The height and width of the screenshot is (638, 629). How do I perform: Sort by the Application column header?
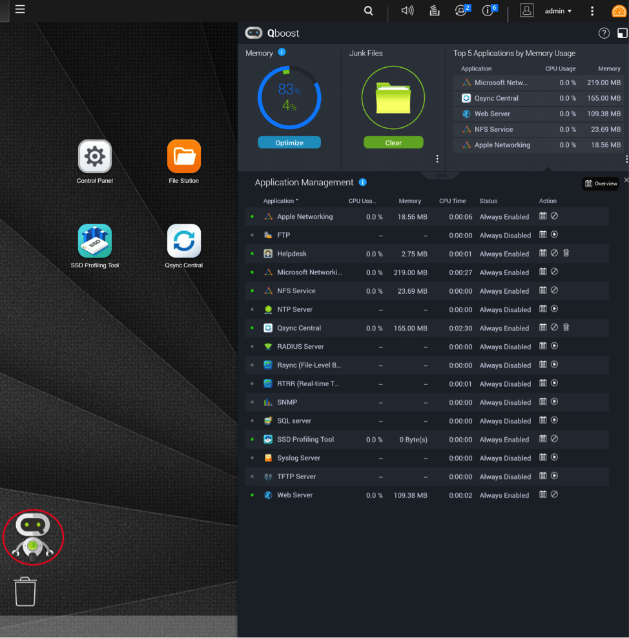(280, 201)
